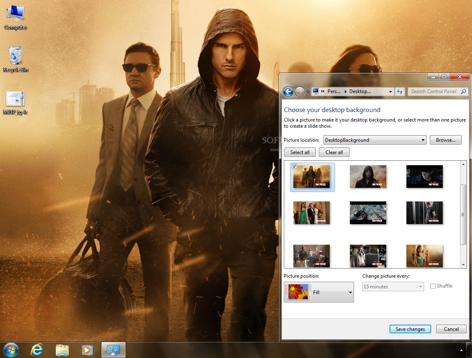Close the Desktop Background window
Screen dimensions: 472x358
pyautogui.click(x=460, y=77)
